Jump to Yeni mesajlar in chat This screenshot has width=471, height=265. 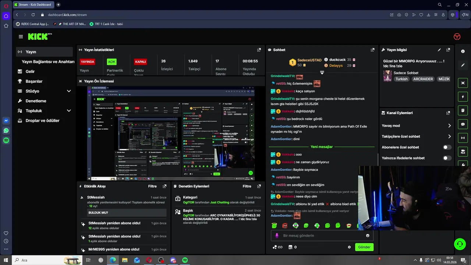point(322,147)
